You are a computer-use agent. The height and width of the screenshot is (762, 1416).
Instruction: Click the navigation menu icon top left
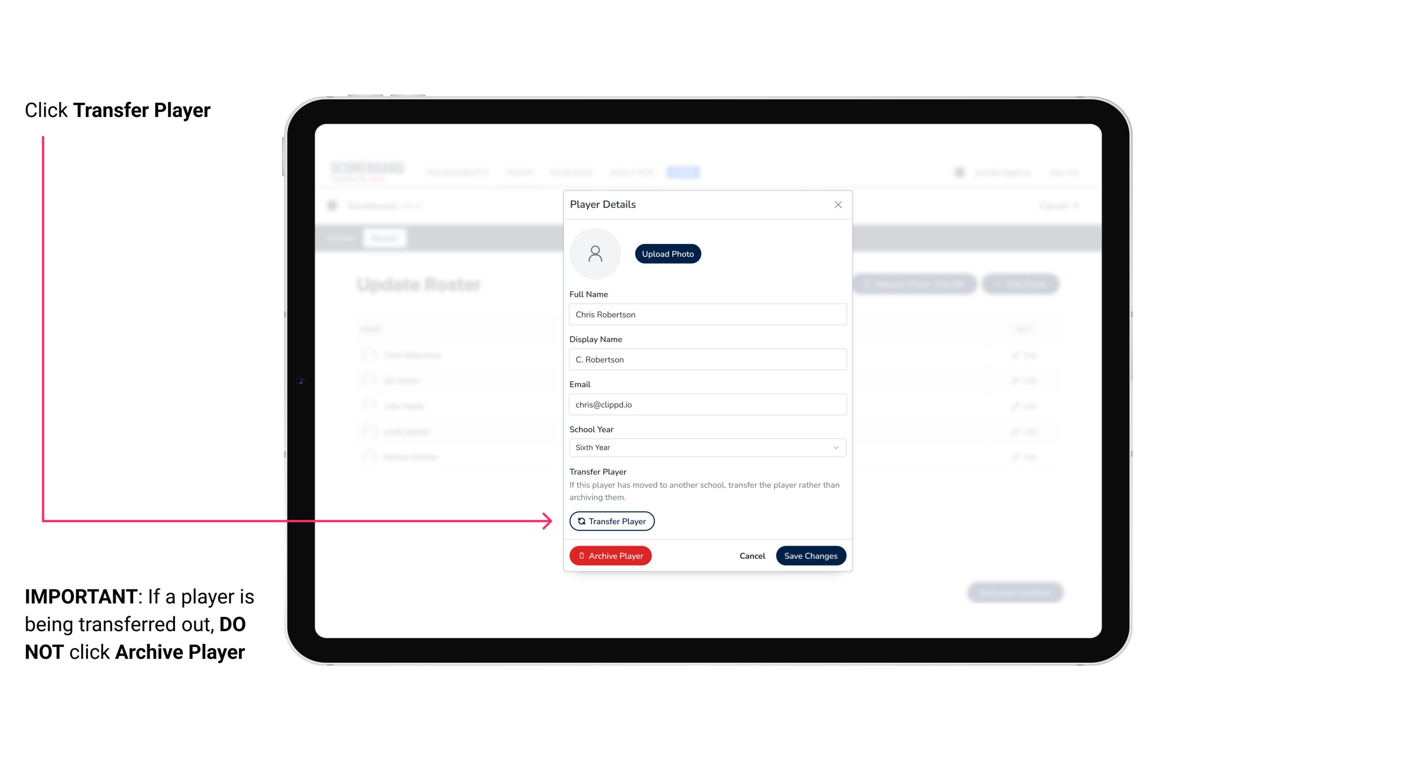pos(332,205)
